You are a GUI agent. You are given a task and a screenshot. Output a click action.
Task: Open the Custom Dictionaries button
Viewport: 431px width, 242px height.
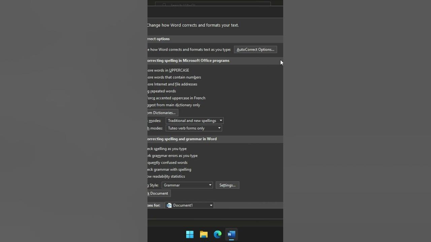pos(163,113)
